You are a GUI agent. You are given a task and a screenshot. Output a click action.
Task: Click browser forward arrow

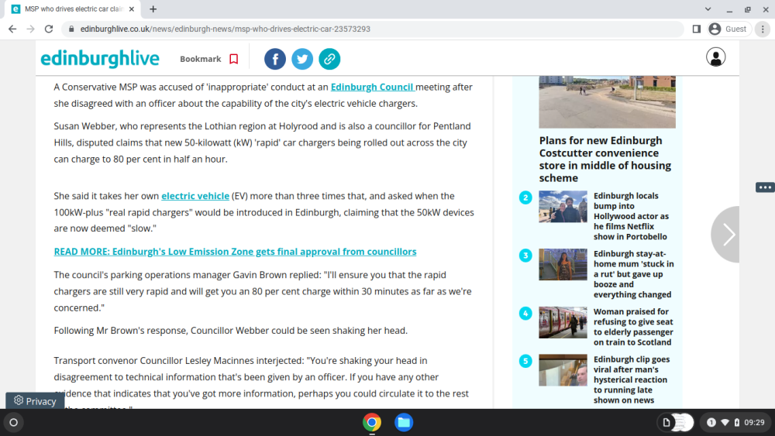coord(31,29)
